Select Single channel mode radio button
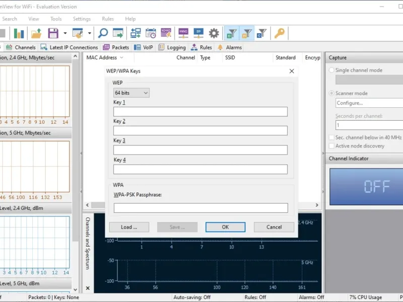 (x=331, y=70)
